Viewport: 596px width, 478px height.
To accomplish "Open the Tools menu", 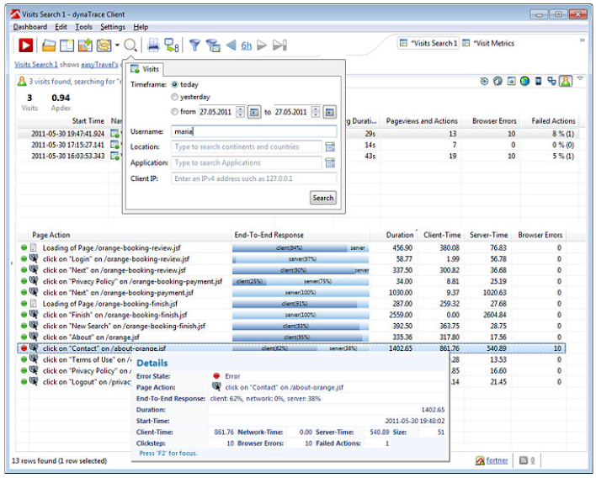I will click(83, 27).
